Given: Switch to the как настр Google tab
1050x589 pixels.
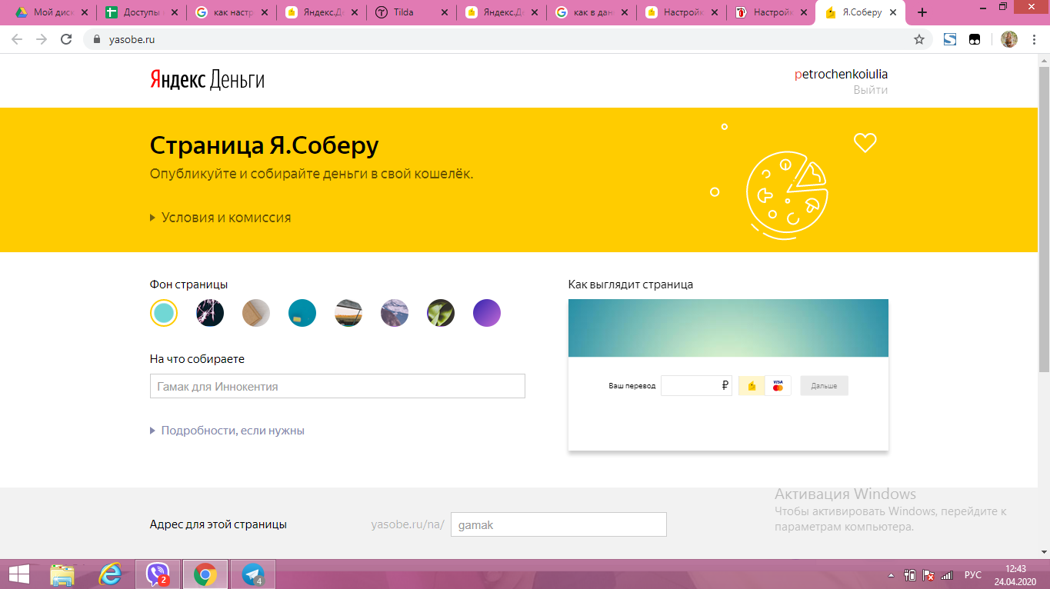Looking at the screenshot, I should coord(231,12).
